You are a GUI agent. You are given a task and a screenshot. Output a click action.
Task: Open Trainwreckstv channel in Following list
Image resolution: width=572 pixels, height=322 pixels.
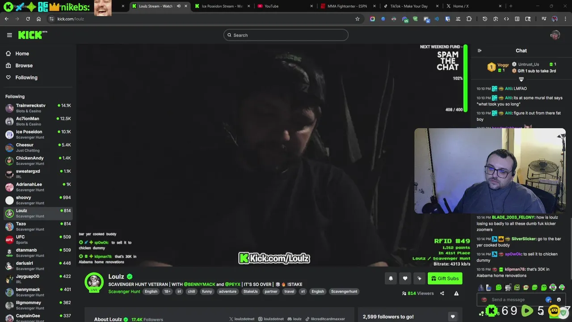[38, 108]
